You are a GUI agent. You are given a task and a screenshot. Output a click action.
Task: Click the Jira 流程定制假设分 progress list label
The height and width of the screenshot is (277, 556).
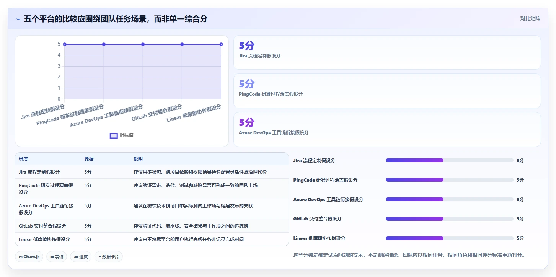pyautogui.click(x=314, y=161)
